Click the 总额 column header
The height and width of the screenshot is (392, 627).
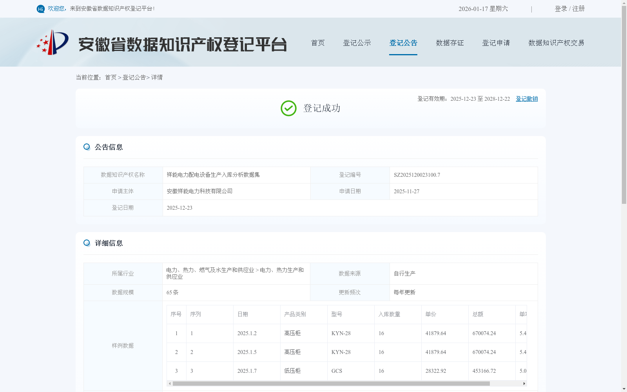(478, 314)
